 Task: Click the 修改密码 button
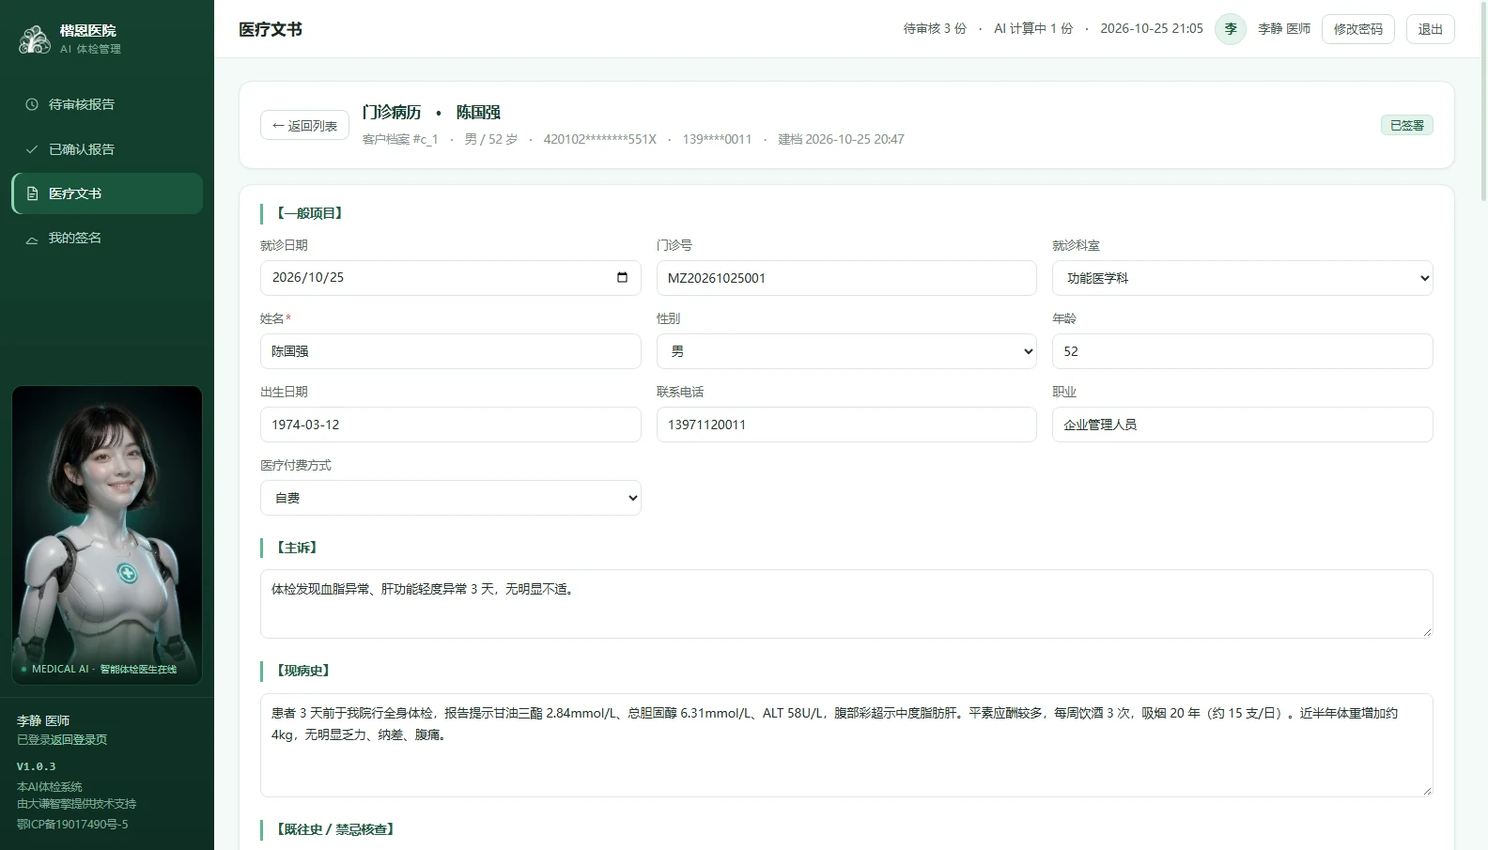1358,29
